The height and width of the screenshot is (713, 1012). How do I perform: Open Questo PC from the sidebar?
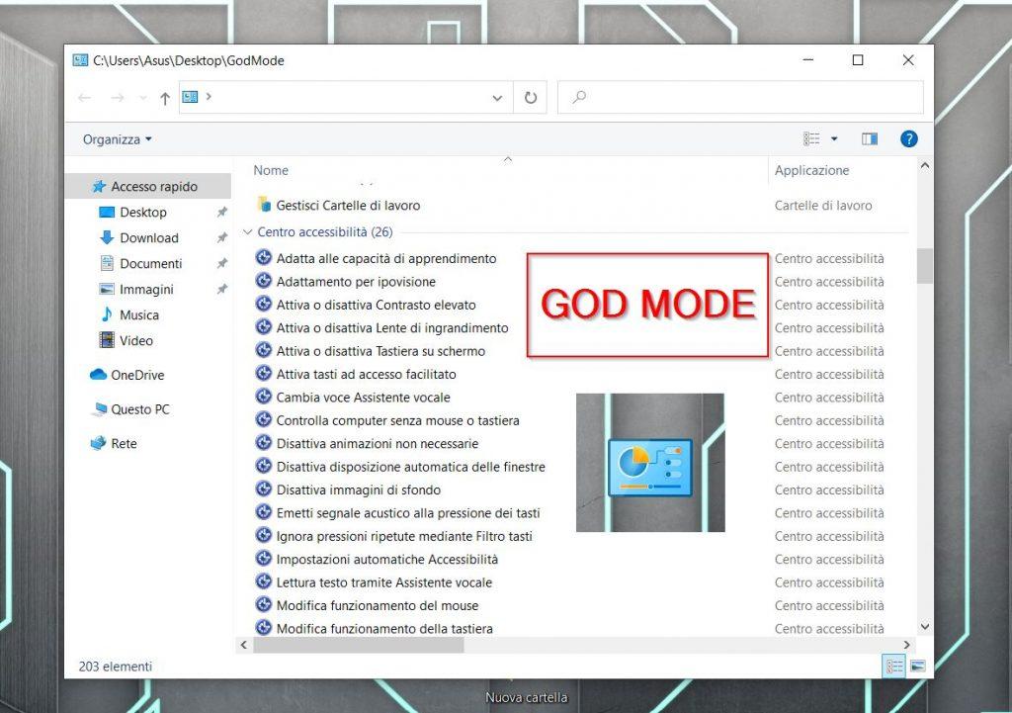[x=137, y=408]
